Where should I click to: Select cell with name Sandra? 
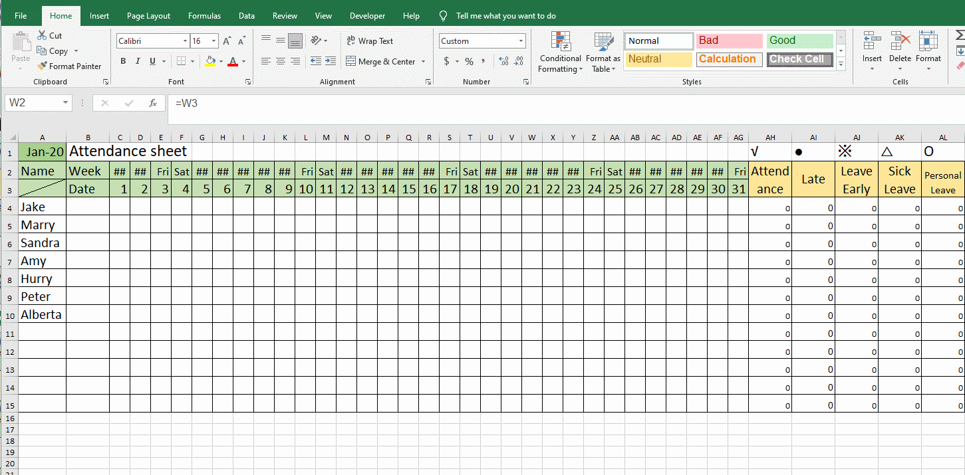42,243
